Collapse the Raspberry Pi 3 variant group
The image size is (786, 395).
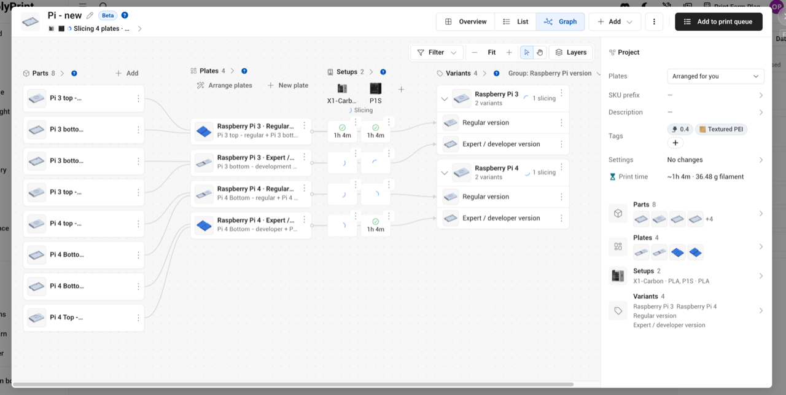click(445, 98)
